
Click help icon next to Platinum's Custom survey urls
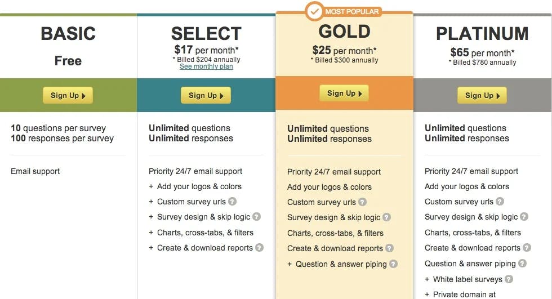point(500,202)
